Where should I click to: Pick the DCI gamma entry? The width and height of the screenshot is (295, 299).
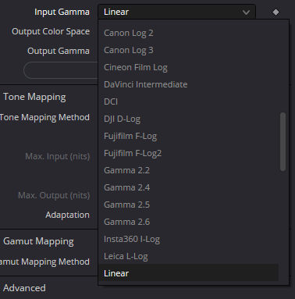(x=188, y=101)
